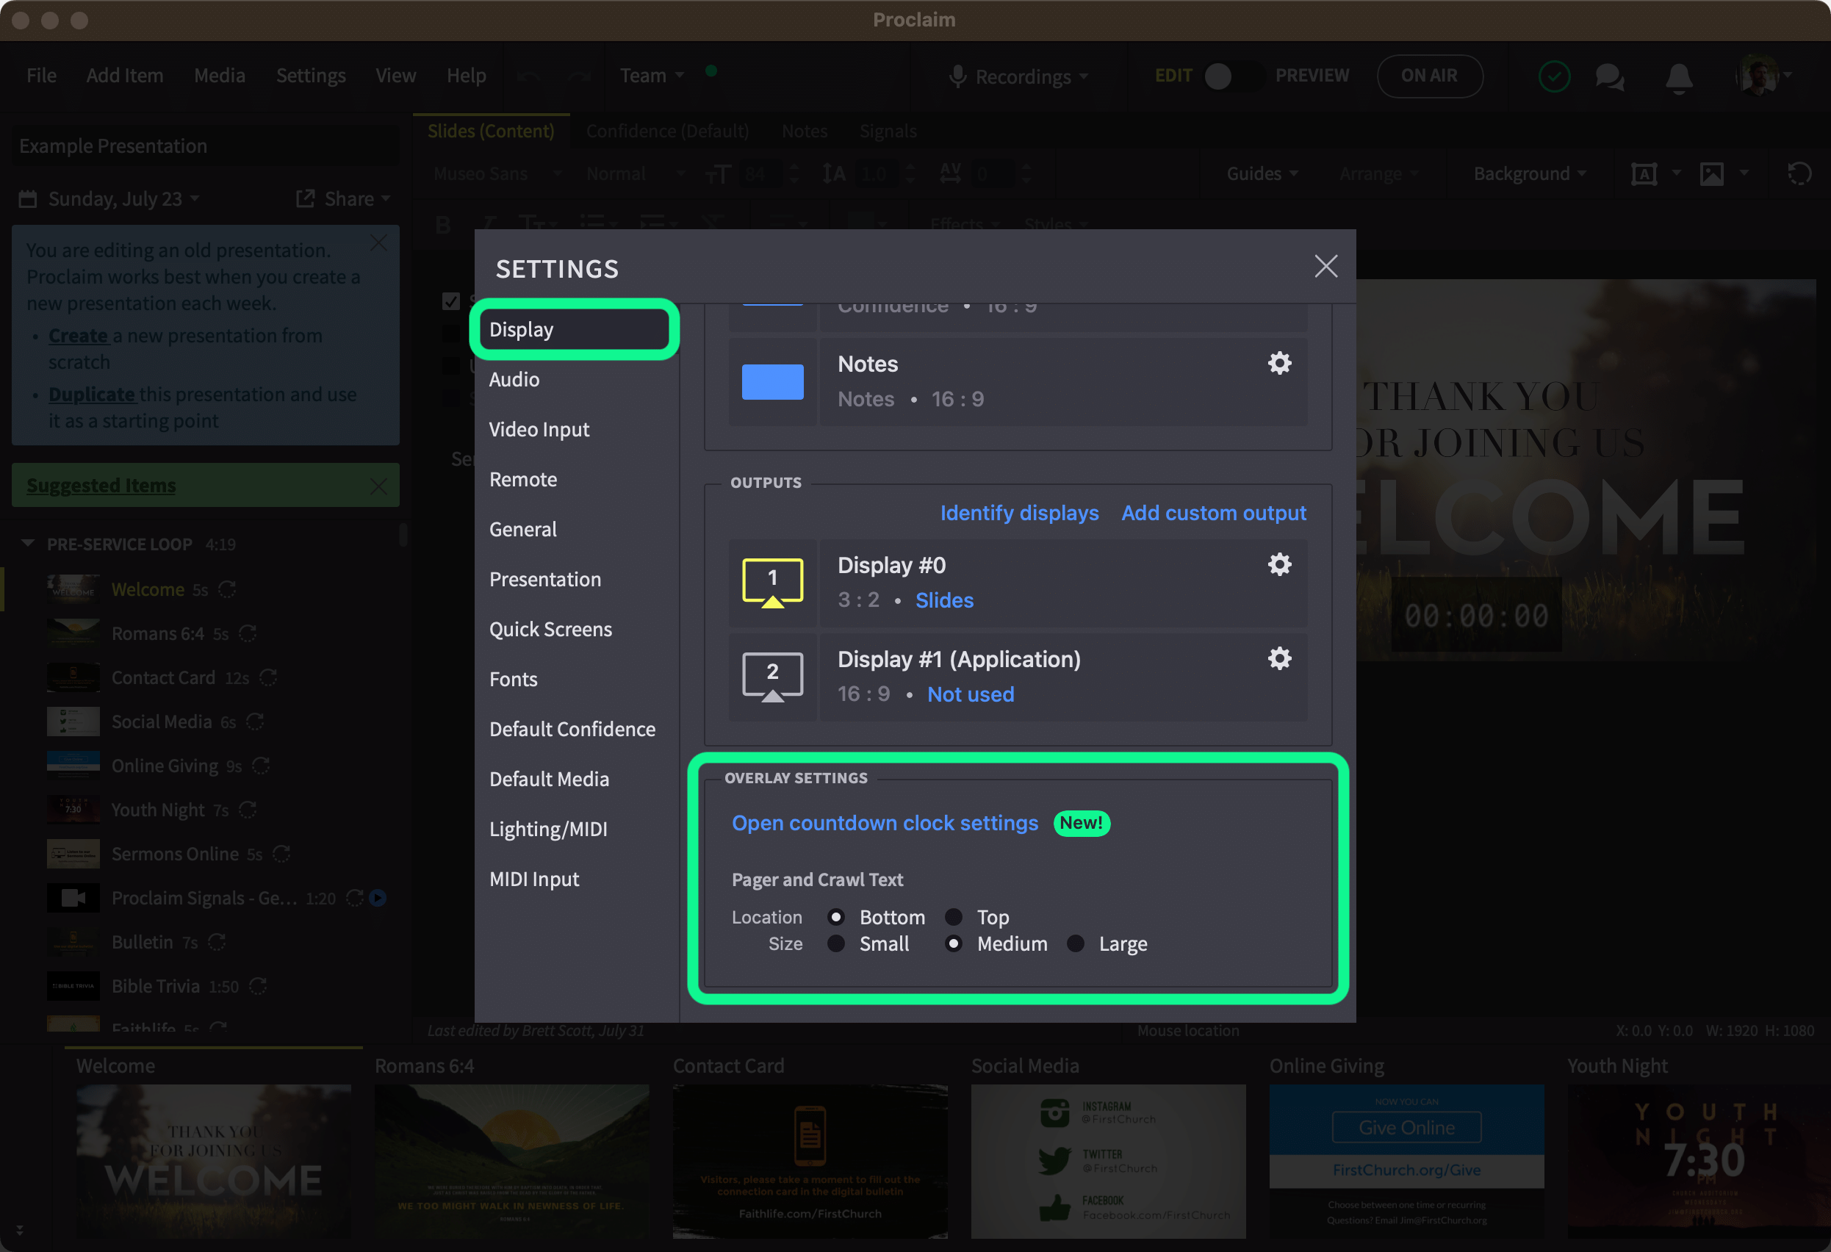This screenshot has height=1252, width=1831.
Task: Click the video camera thumbnail for Proclaim Signals
Action: pyautogui.click(x=73, y=897)
